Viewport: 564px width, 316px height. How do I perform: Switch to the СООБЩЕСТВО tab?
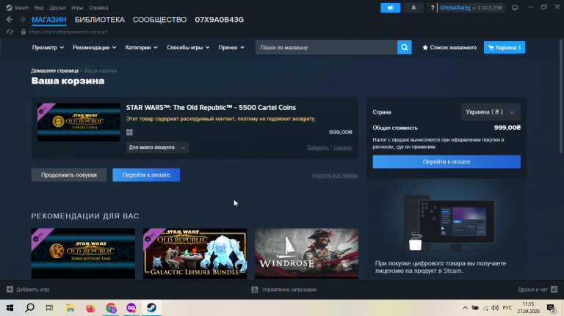tap(159, 20)
